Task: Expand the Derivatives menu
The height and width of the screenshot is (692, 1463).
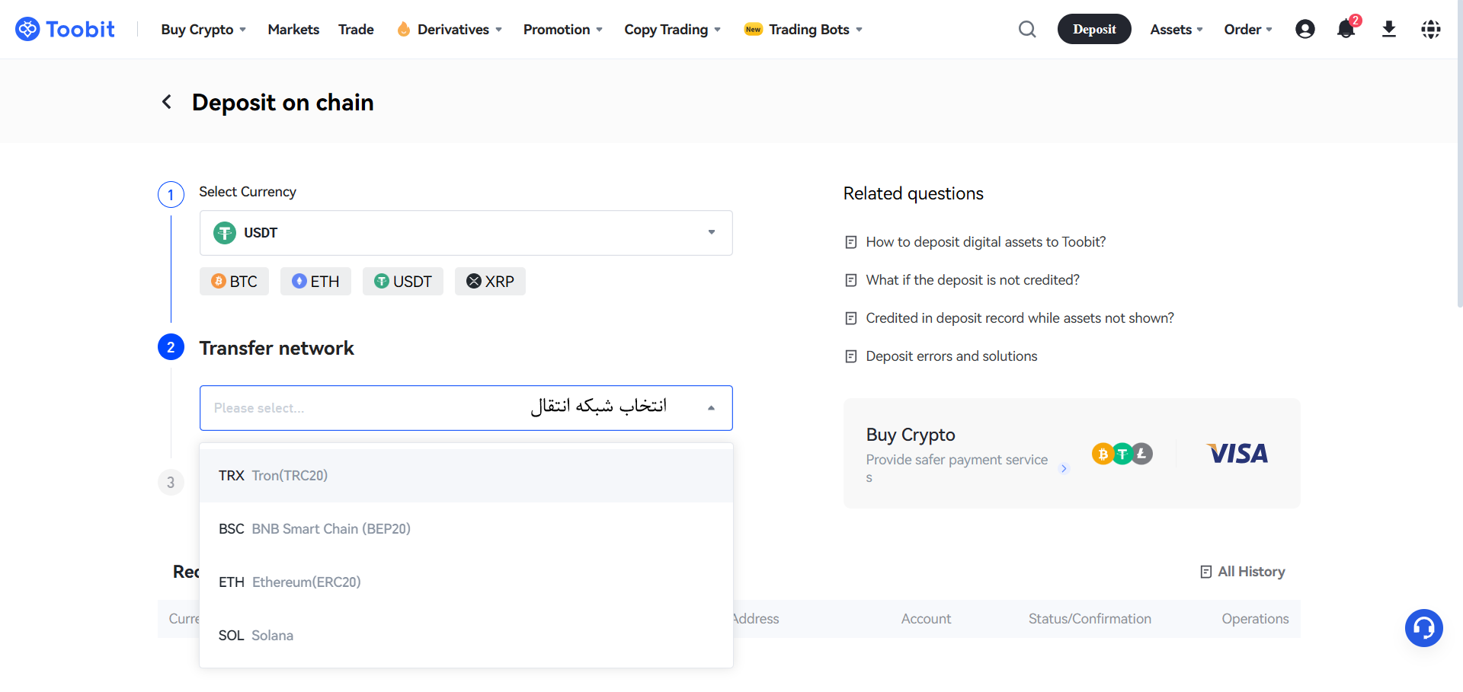Action: (459, 29)
